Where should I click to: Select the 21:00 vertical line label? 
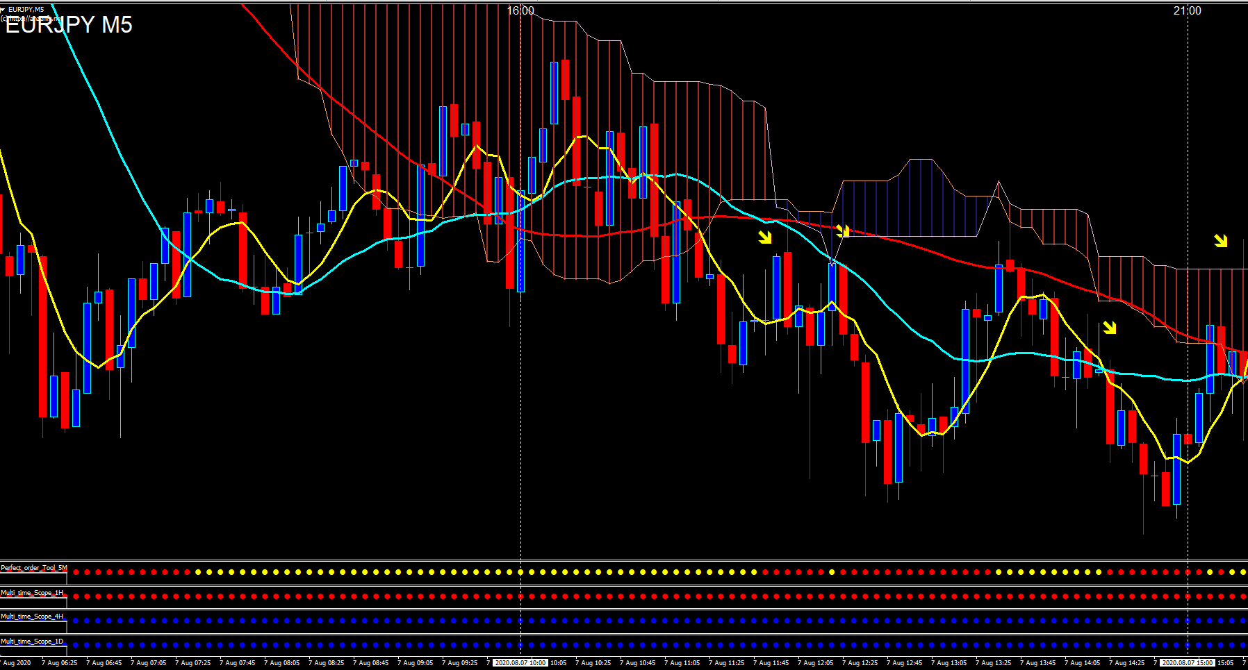[x=1187, y=10]
